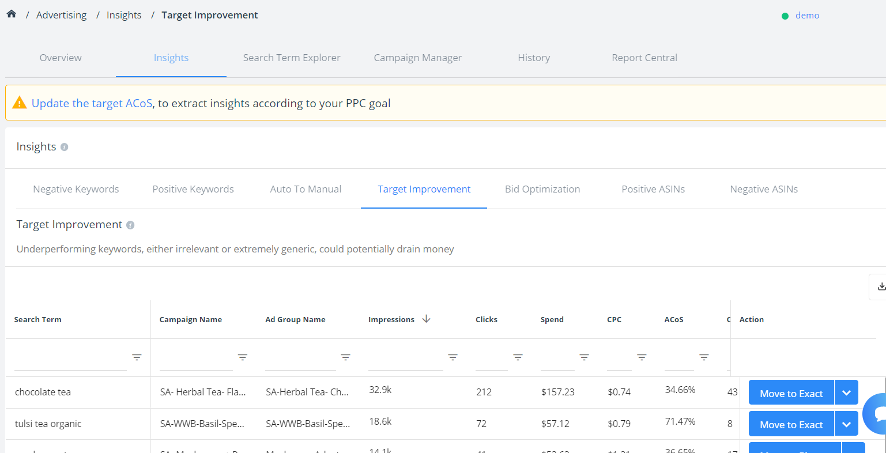
Task: Click the home icon in the breadcrumb
Action: [11, 14]
